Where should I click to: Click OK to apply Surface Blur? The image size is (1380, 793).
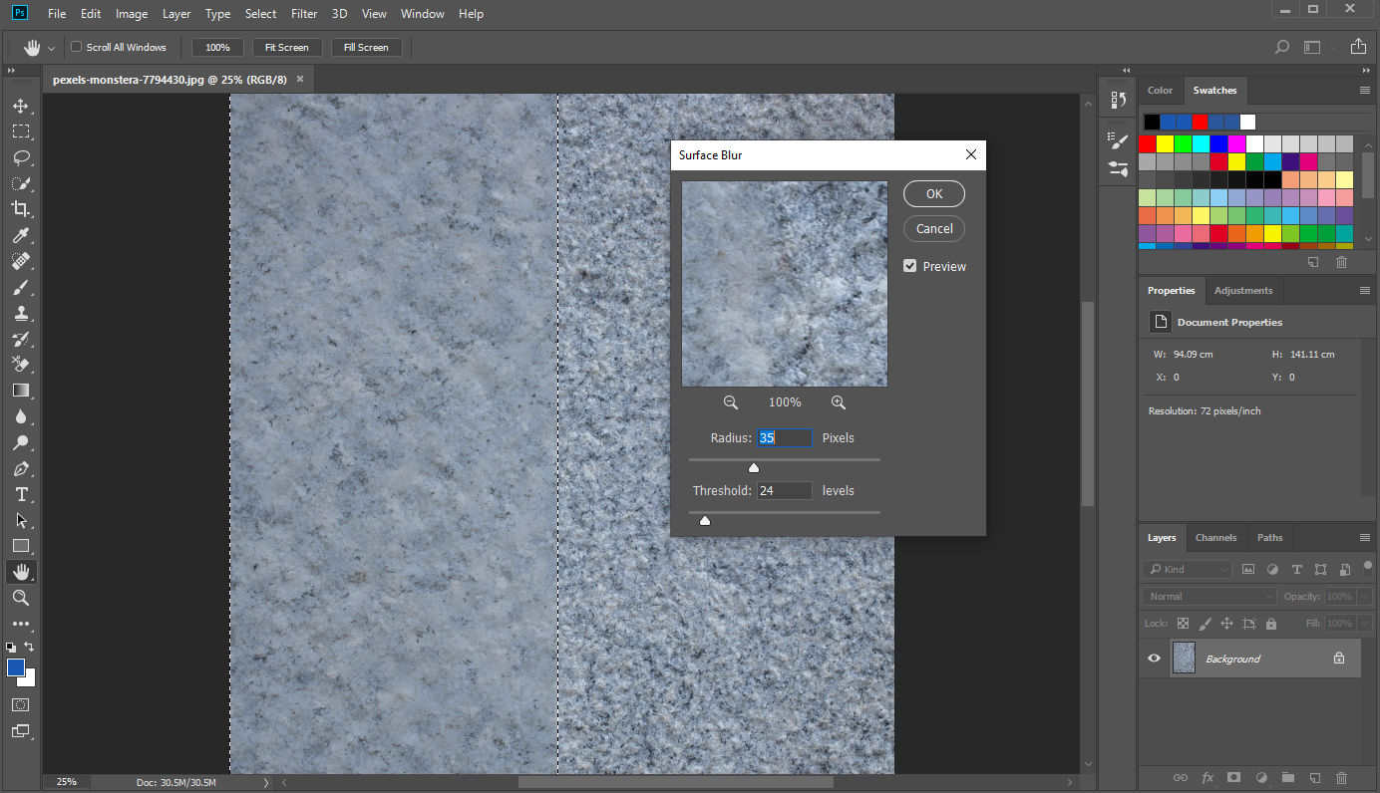pyautogui.click(x=933, y=193)
